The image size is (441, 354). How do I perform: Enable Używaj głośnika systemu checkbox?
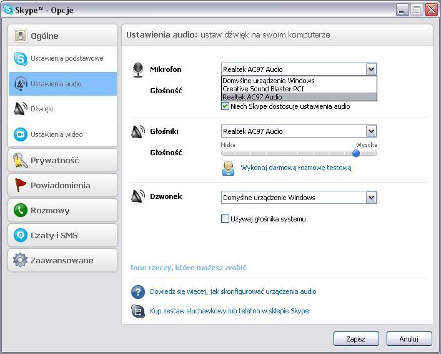[225, 218]
